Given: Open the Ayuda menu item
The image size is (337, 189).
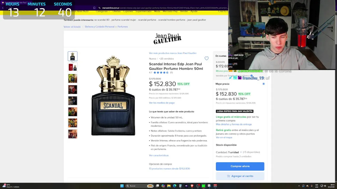Looking at the screenshot, I should pos(194,12).
